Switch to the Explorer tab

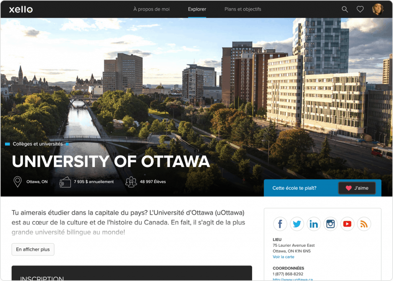(197, 9)
